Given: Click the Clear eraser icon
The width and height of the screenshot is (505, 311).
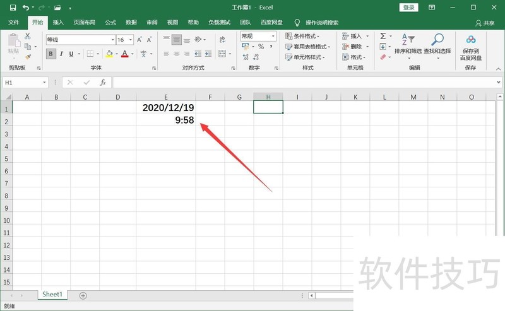Looking at the screenshot, I should 383,57.
